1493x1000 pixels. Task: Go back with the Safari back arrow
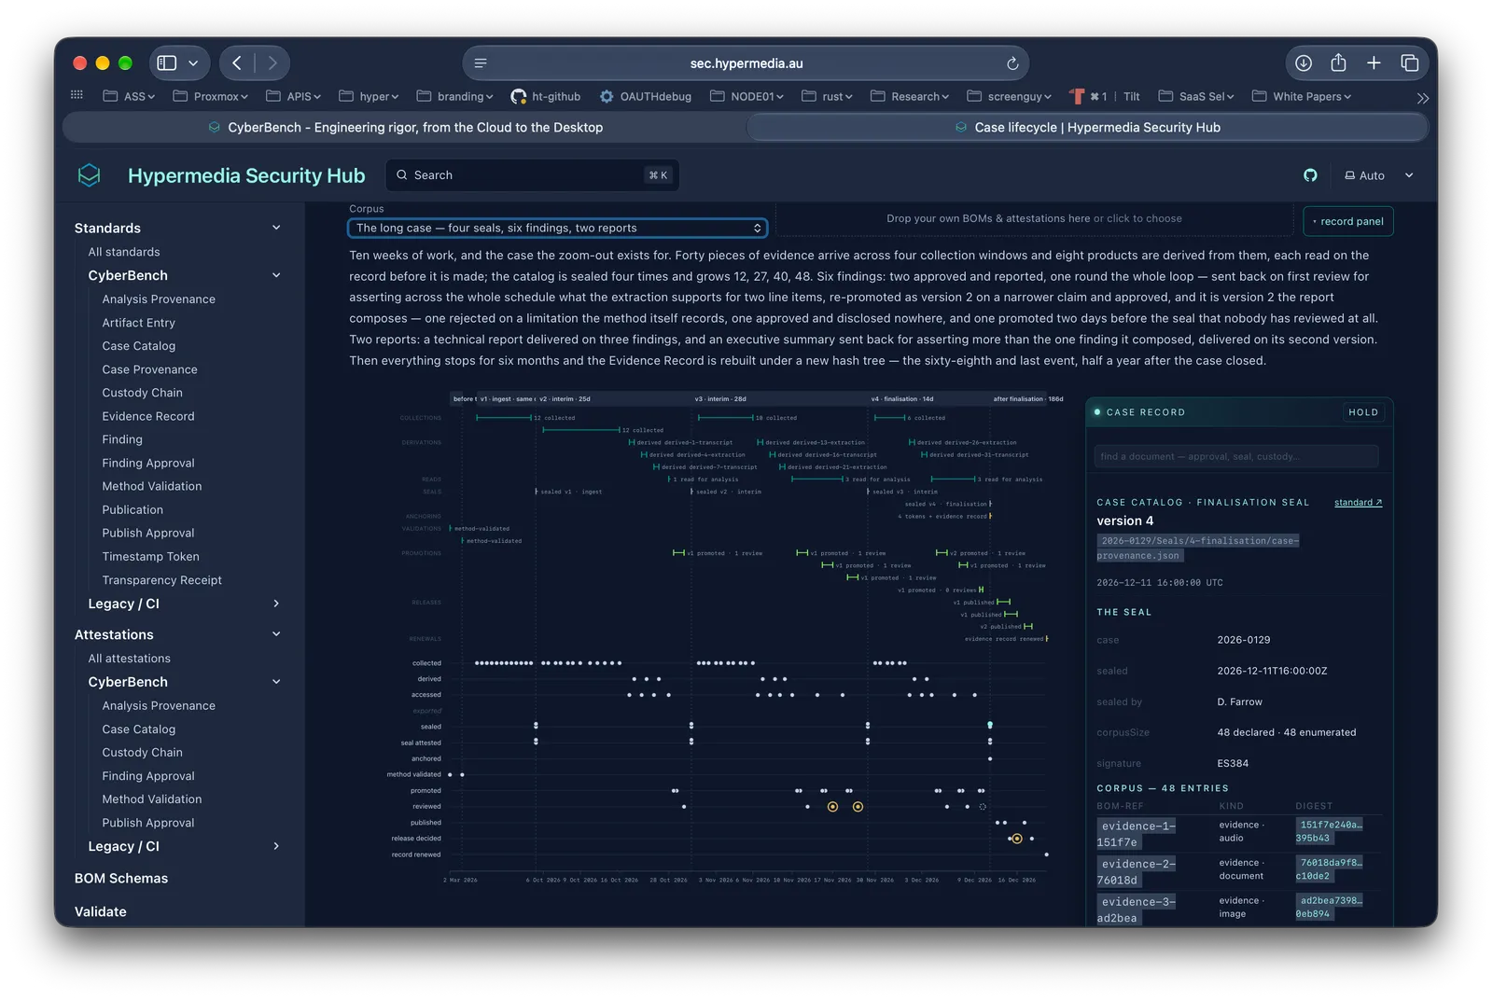237,62
